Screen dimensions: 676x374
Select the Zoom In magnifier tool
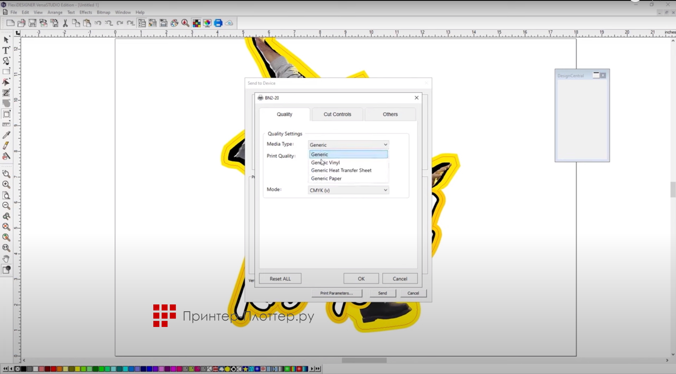(6, 185)
